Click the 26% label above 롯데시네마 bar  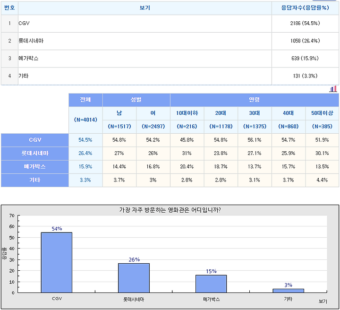click(134, 259)
